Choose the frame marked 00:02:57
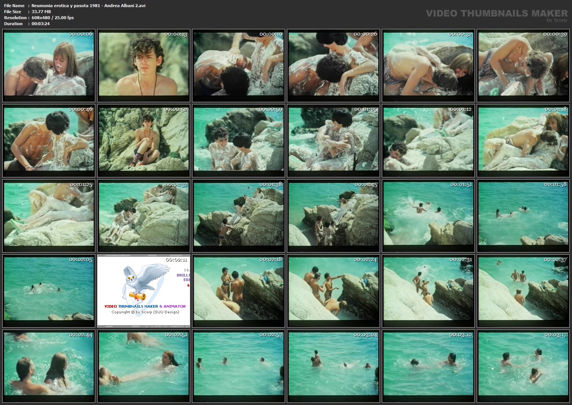This screenshot has width=572, height=405. click(x=239, y=366)
